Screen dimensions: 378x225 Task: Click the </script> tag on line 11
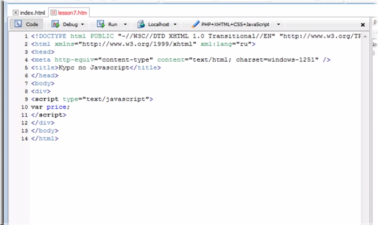click(x=49, y=115)
